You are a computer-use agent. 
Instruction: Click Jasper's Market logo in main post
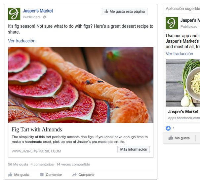pos(14,14)
